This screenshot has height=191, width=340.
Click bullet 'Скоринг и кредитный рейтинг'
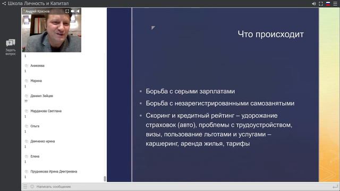point(219,129)
